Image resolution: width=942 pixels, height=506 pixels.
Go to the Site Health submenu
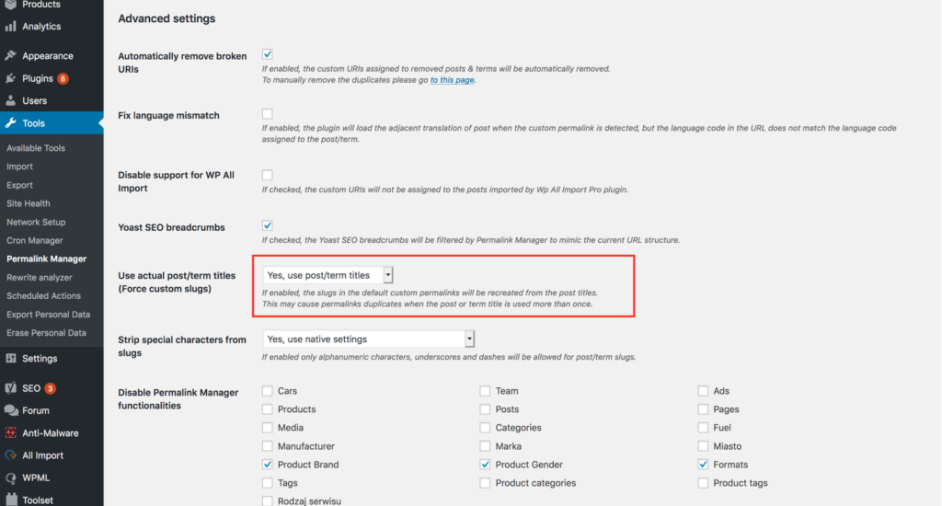29,203
